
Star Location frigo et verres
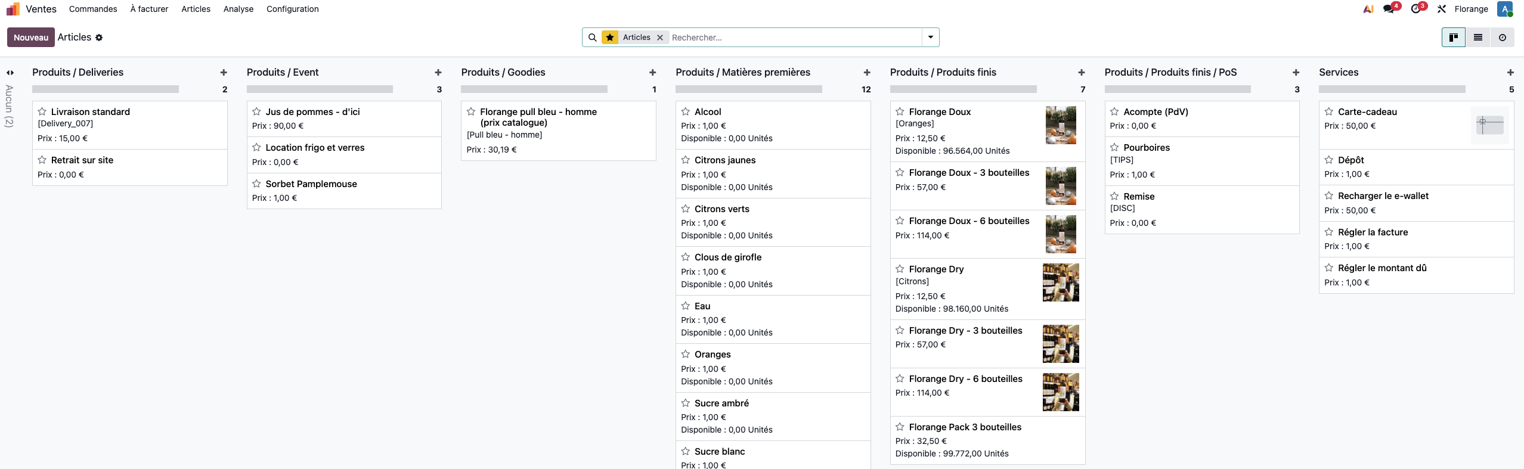click(x=256, y=147)
